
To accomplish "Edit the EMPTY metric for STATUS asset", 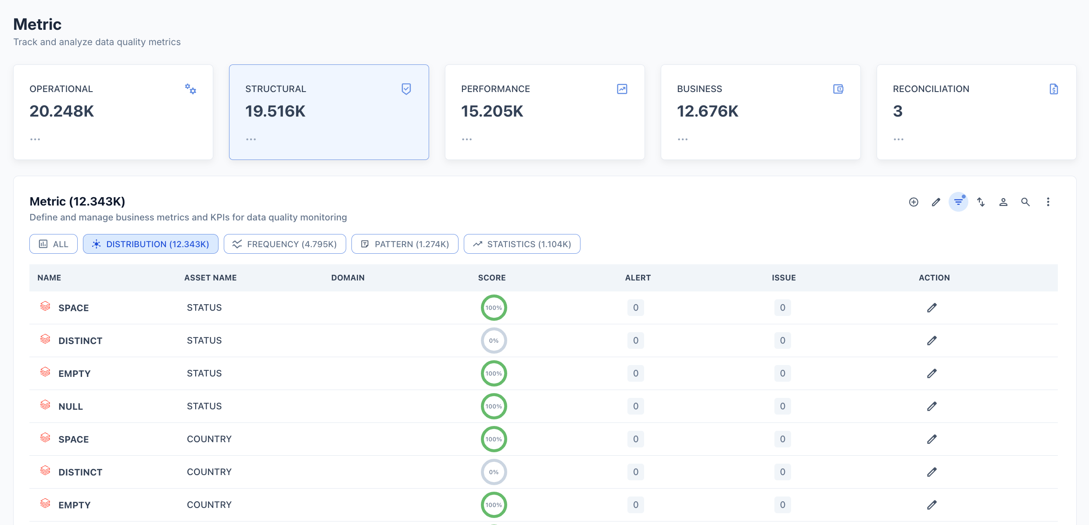I will [932, 373].
